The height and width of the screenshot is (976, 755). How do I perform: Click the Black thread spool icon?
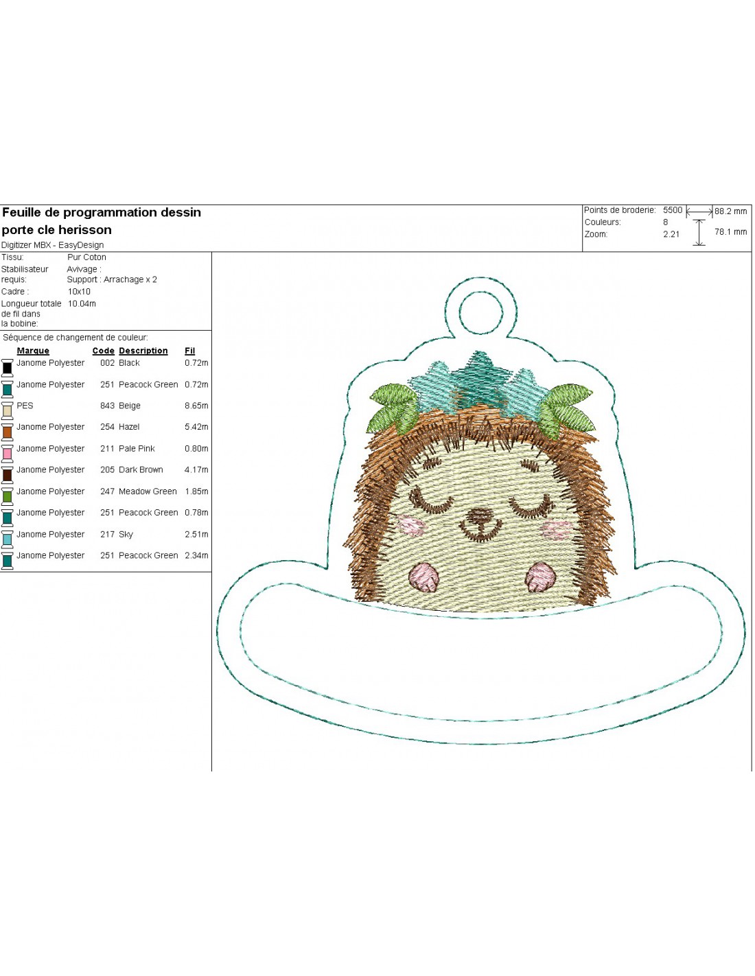(x=7, y=367)
